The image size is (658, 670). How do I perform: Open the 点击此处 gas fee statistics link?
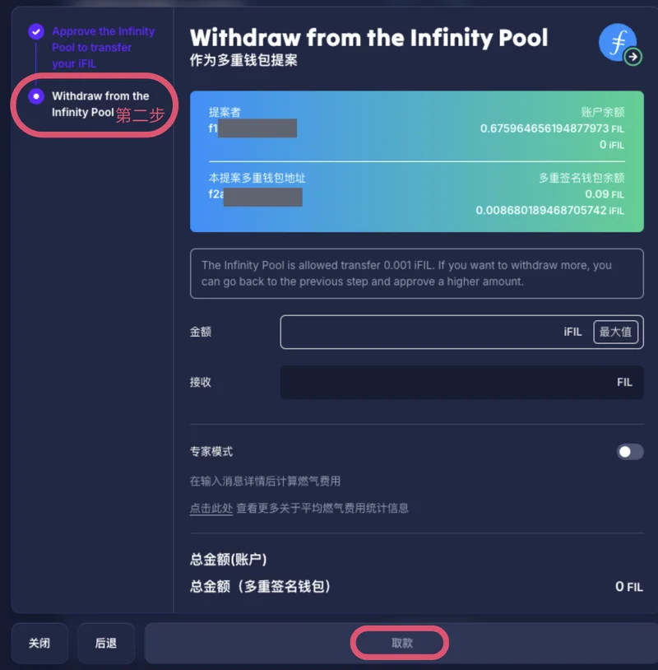point(212,509)
